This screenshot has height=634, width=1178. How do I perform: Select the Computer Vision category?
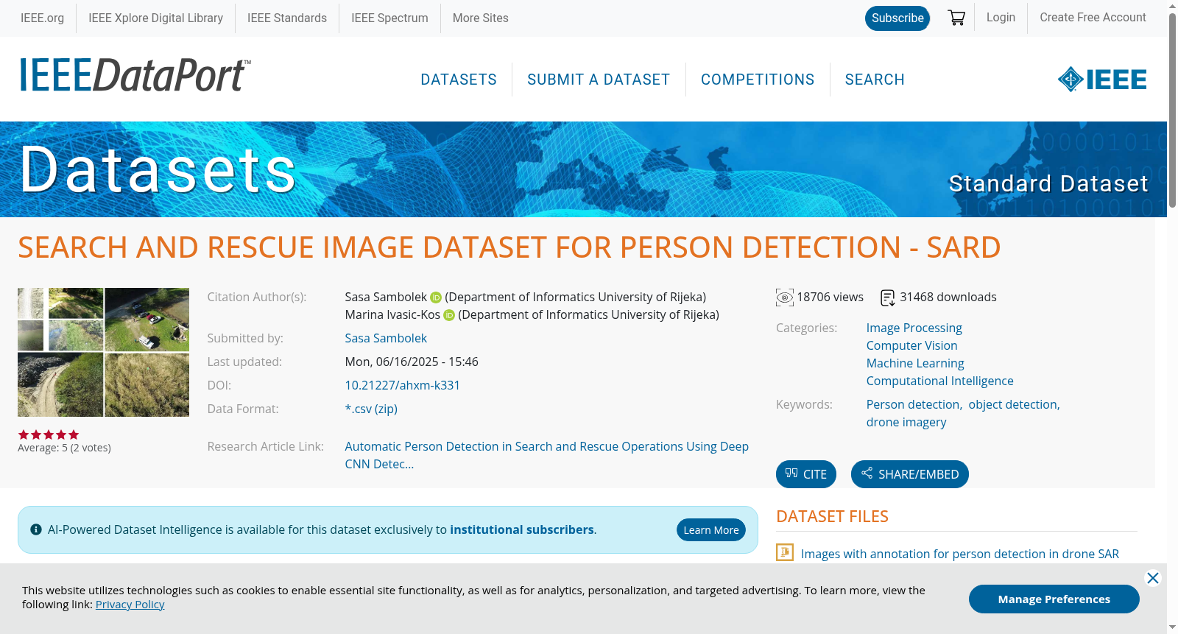pos(911,345)
